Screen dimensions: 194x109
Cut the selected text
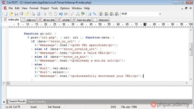(x=45, y=14)
